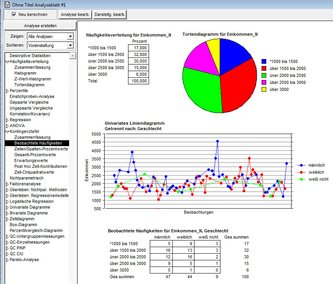The width and height of the screenshot is (333, 284).
Task: Select Tortendiagramm in the analysis list
Action: [x=29, y=85]
